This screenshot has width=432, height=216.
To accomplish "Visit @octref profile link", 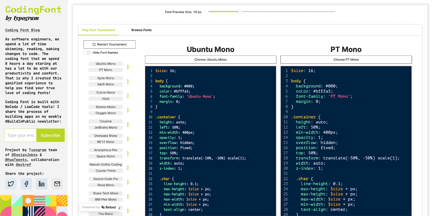I will pyautogui.click(x=23, y=165).
